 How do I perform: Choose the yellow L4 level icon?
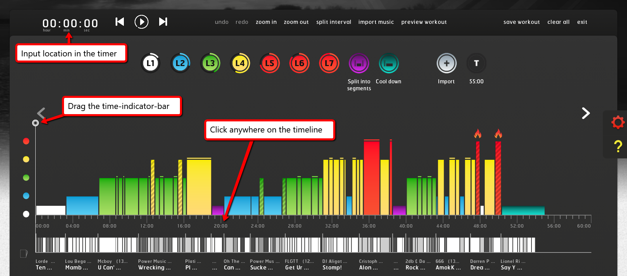(240, 63)
